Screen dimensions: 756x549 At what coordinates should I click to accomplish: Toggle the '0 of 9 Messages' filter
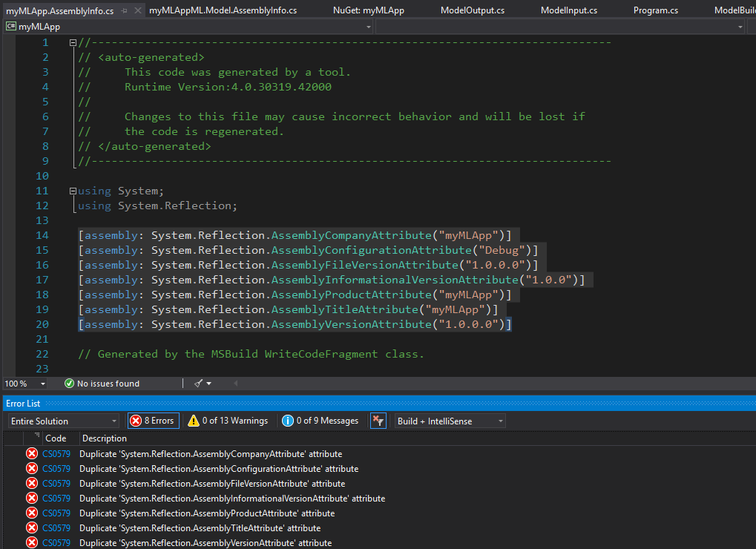(x=321, y=420)
